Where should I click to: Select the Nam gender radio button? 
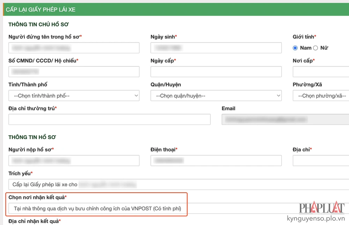[295, 48]
